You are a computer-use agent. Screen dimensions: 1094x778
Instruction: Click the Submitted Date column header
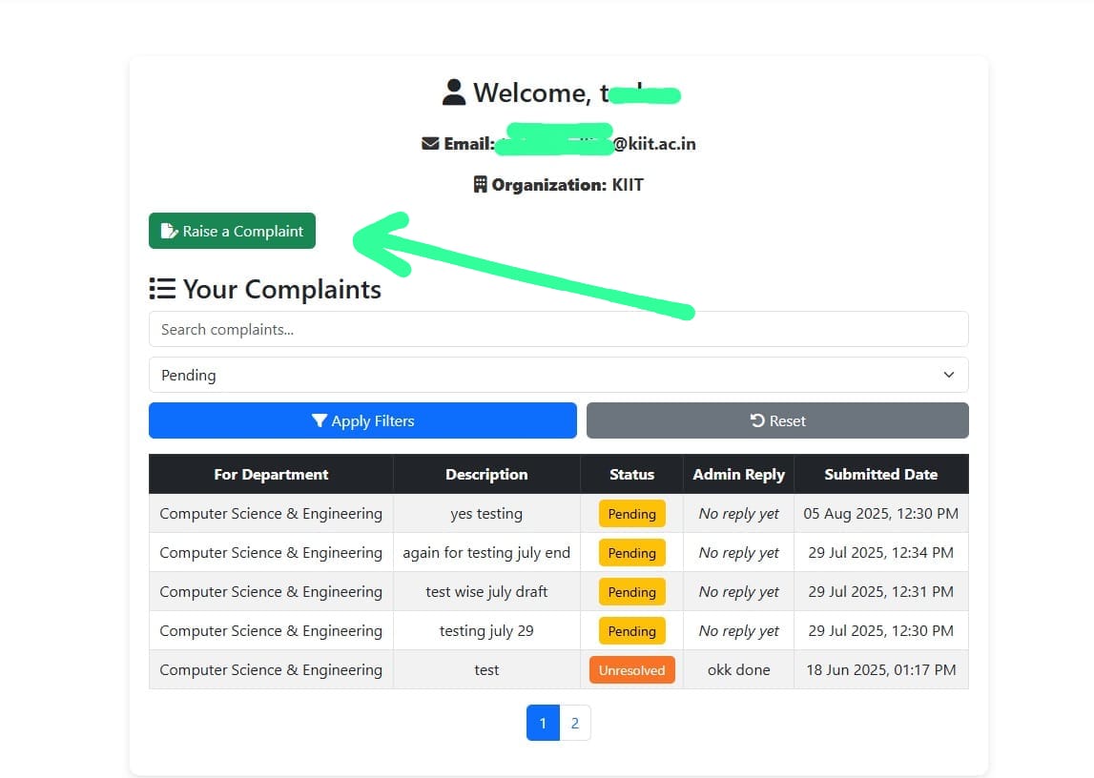(x=880, y=474)
